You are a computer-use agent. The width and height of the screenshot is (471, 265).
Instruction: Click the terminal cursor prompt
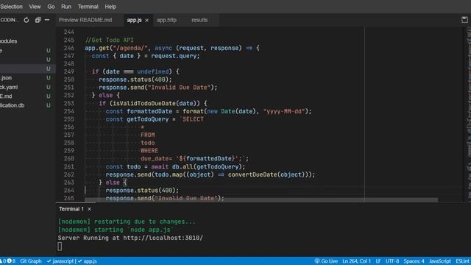click(x=60, y=247)
